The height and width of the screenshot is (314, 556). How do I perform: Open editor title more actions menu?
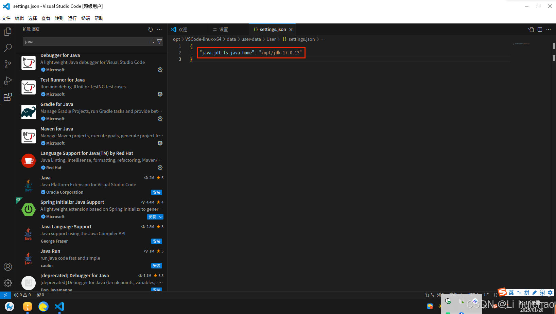549,30
